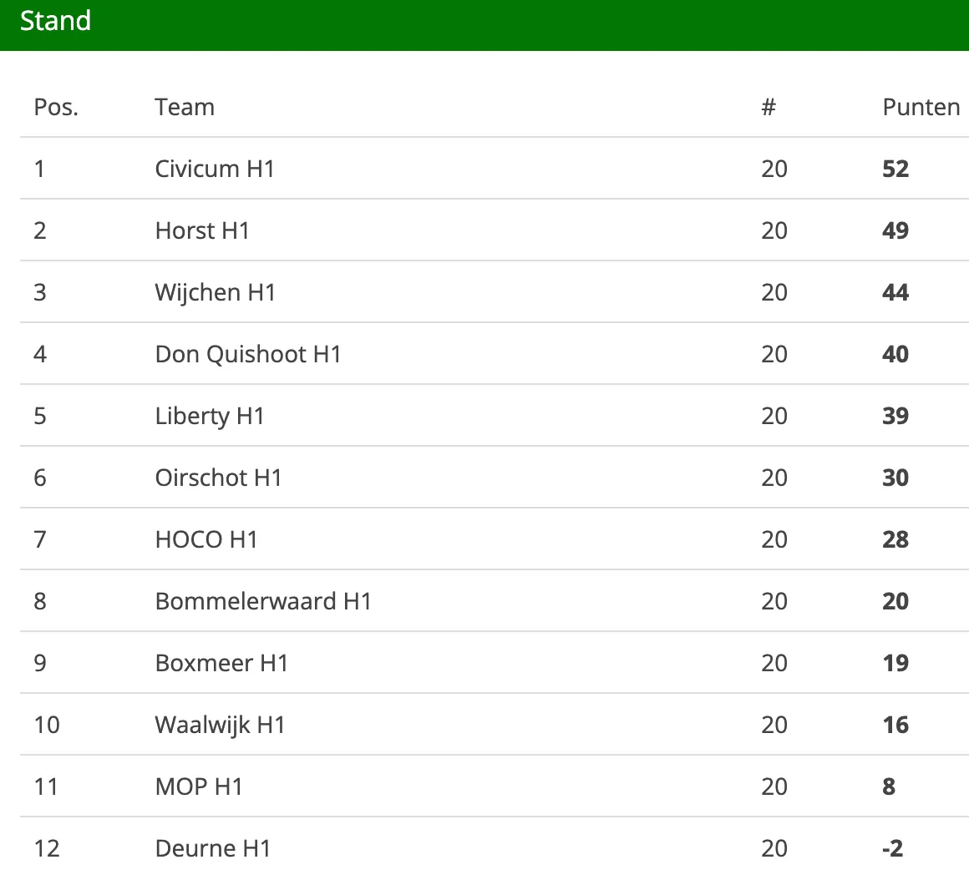Open the MOP H1 entry
This screenshot has height=890, width=969.
pos(199,786)
